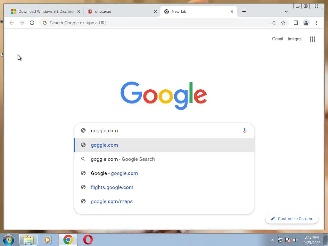Pick the google.com/maps suggestion

coord(164,201)
